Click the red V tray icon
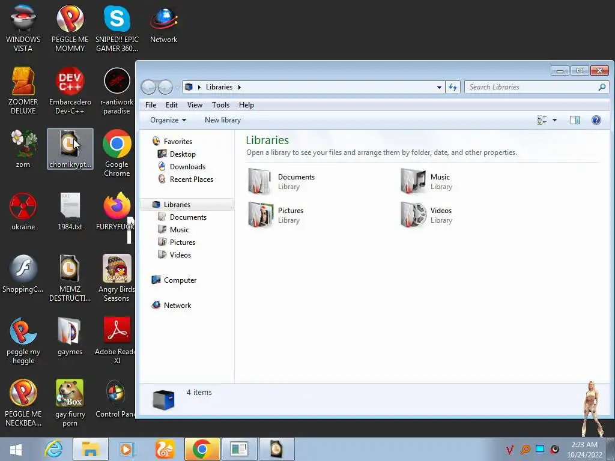The image size is (615, 461). click(x=510, y=449)
